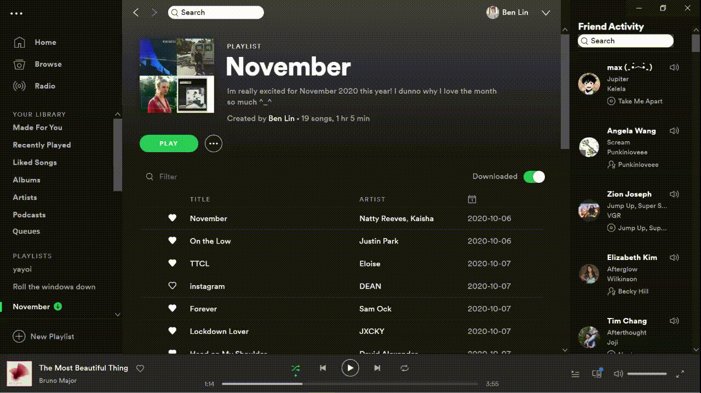Toggle shuffle in the player bar

tap(296, 368)
